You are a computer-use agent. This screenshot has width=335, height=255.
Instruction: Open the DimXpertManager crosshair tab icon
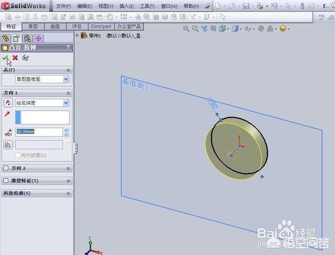(38, 39)
